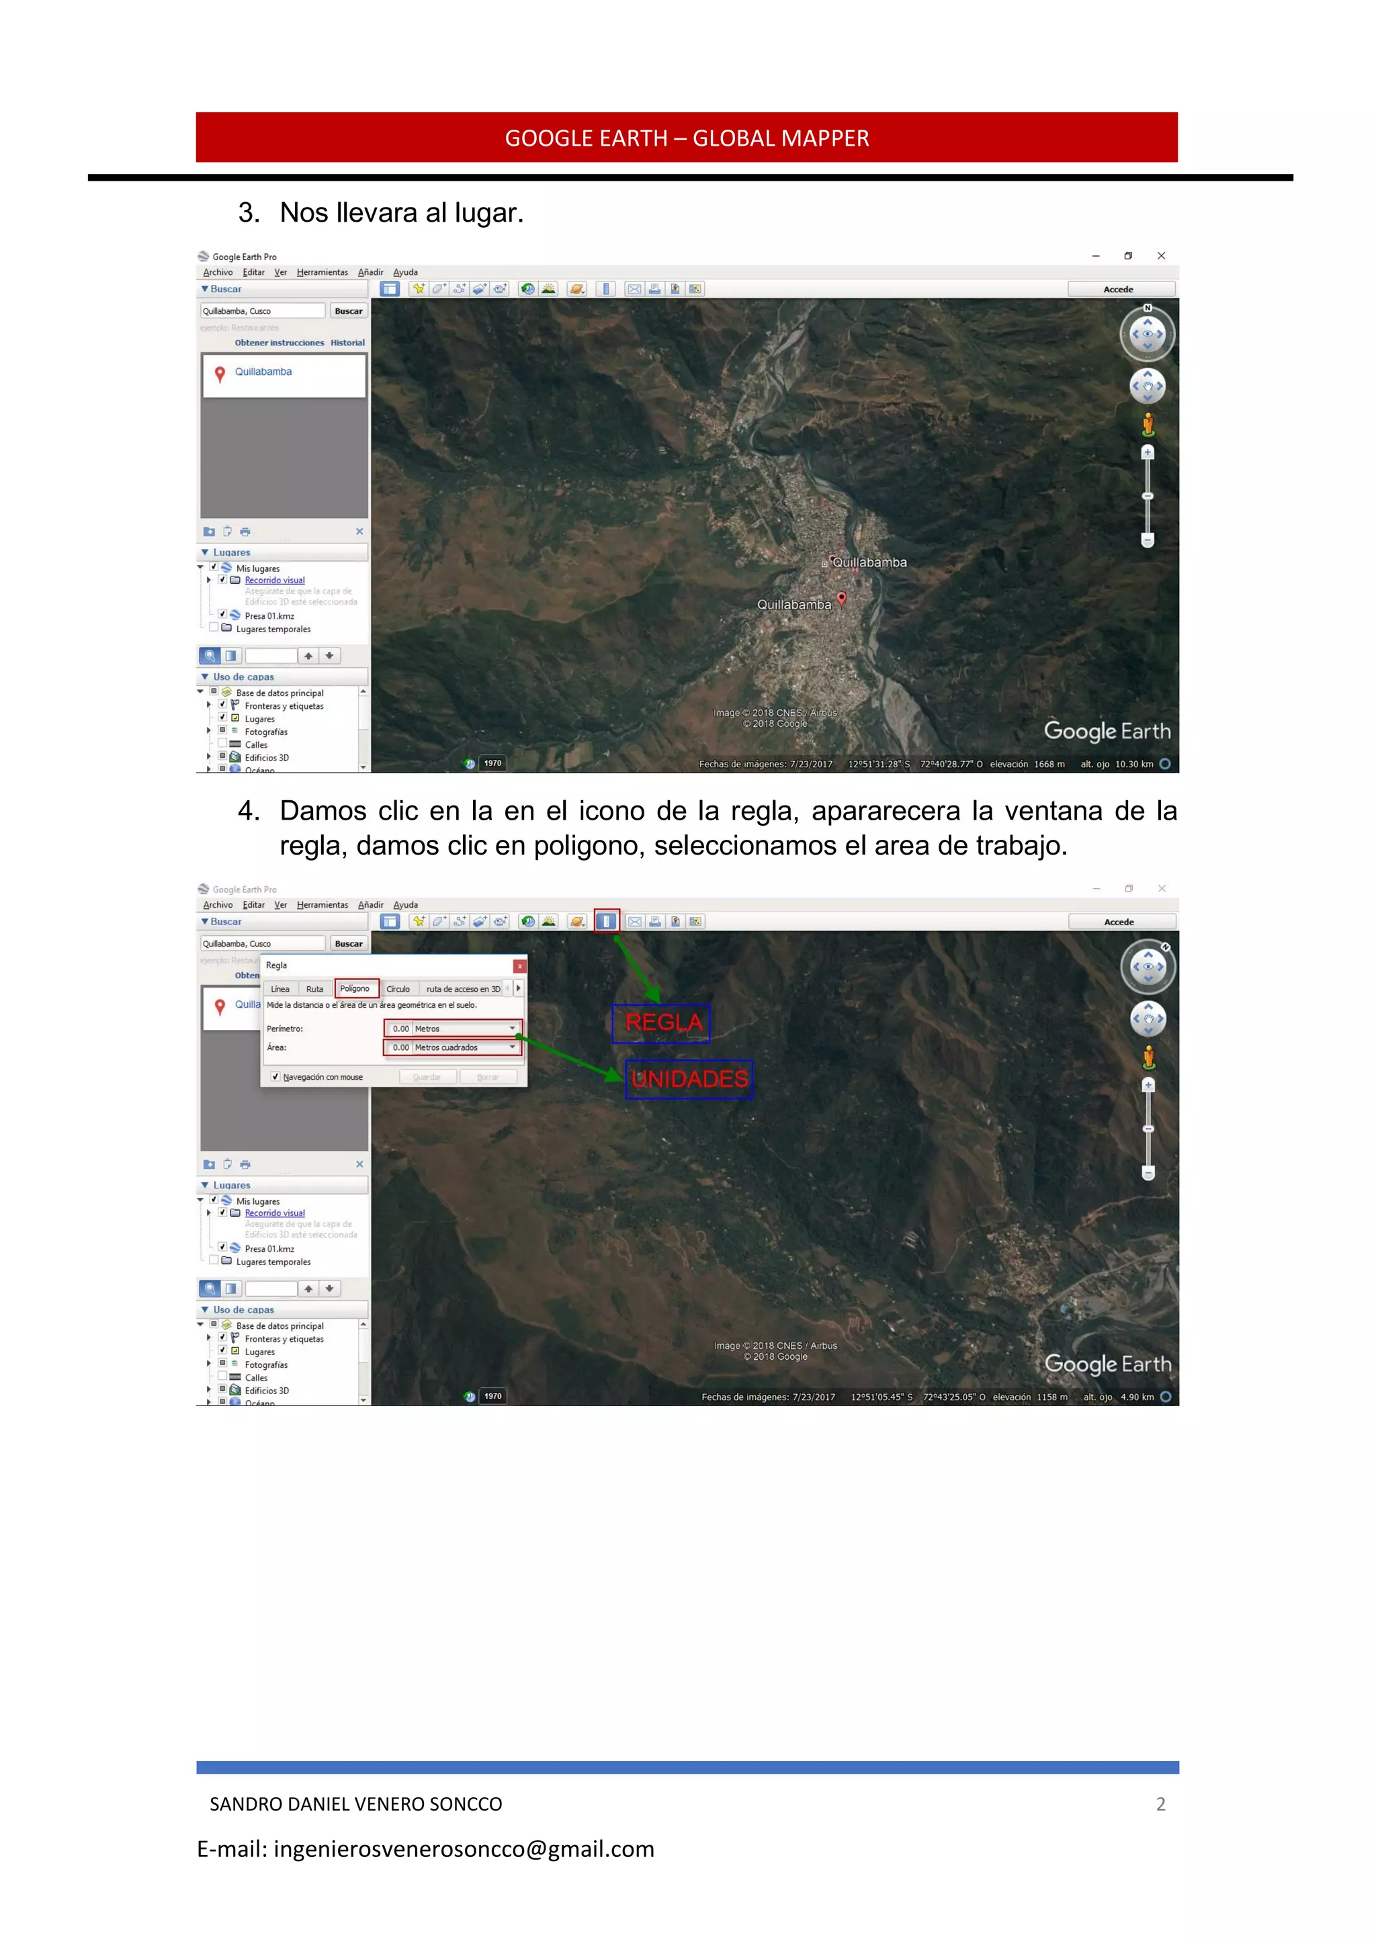The width and height of the screenshot is (1376, 1945).
Task: Uncheck Presa 01.kmz checkbox in step 3 screenshot
Action: pos(223,615)
